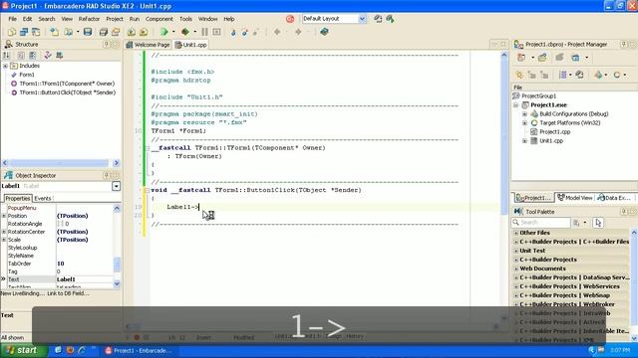The width and height of the screenshot is (638, 358).
Task: Expand the Other Files palette category
Action: [516, 233]
